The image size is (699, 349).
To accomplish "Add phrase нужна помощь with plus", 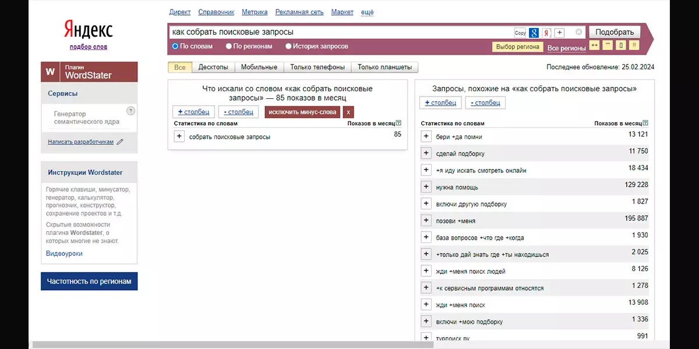I will click(426, 187).
